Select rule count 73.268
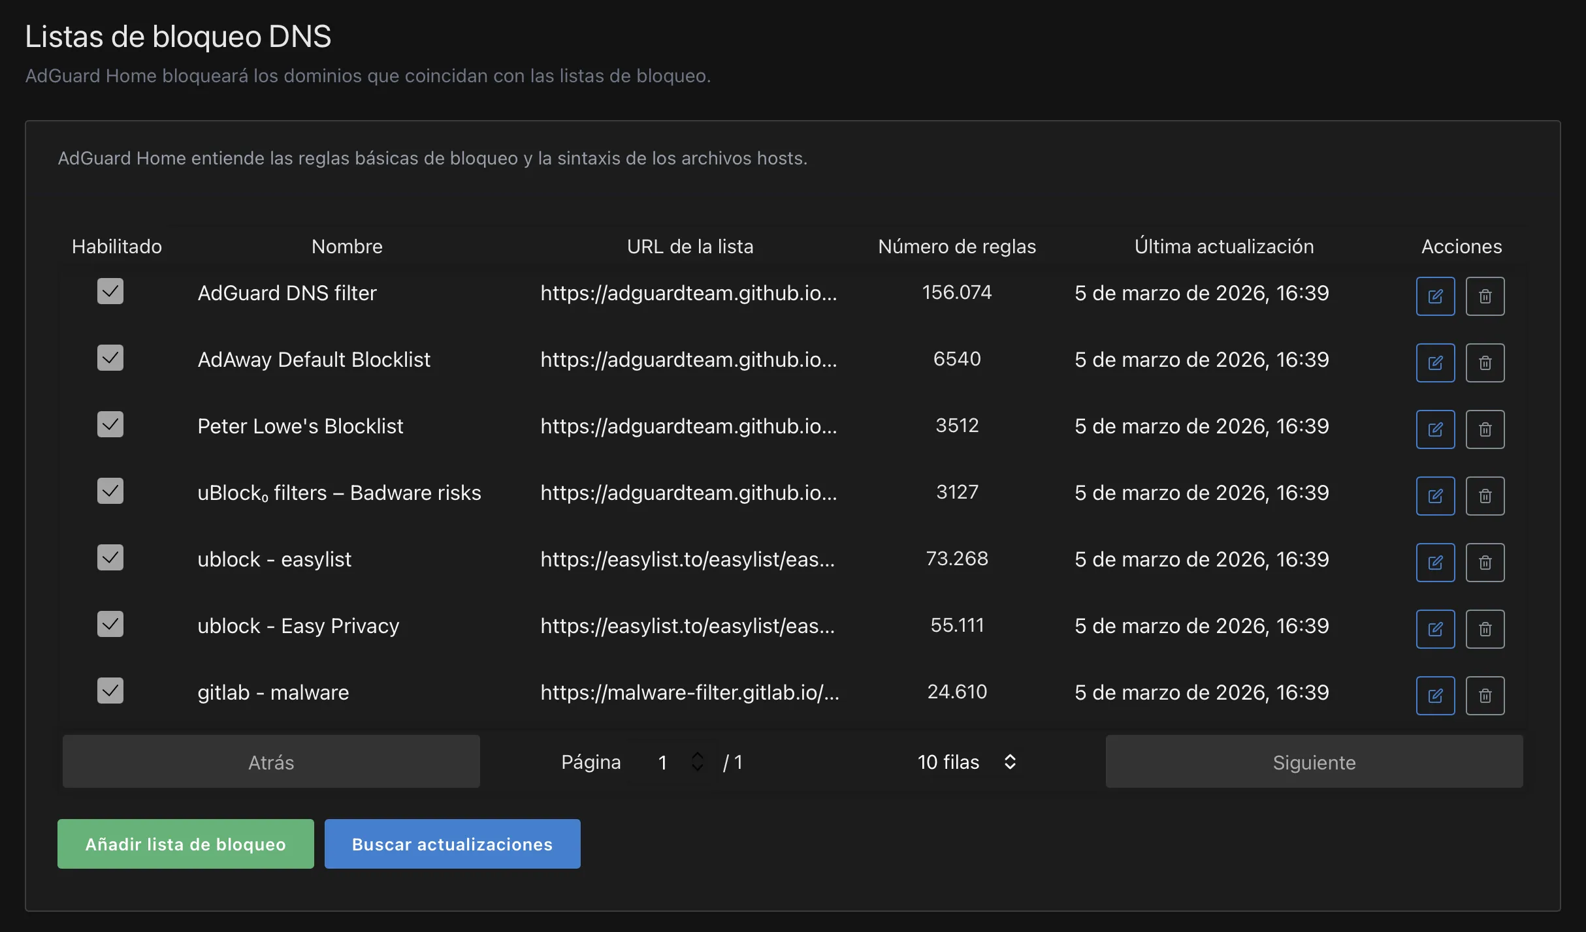 [x=957, y=559]
